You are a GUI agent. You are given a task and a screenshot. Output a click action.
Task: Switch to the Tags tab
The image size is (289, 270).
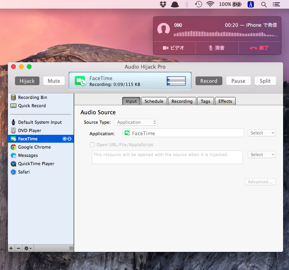click(205, 101)
